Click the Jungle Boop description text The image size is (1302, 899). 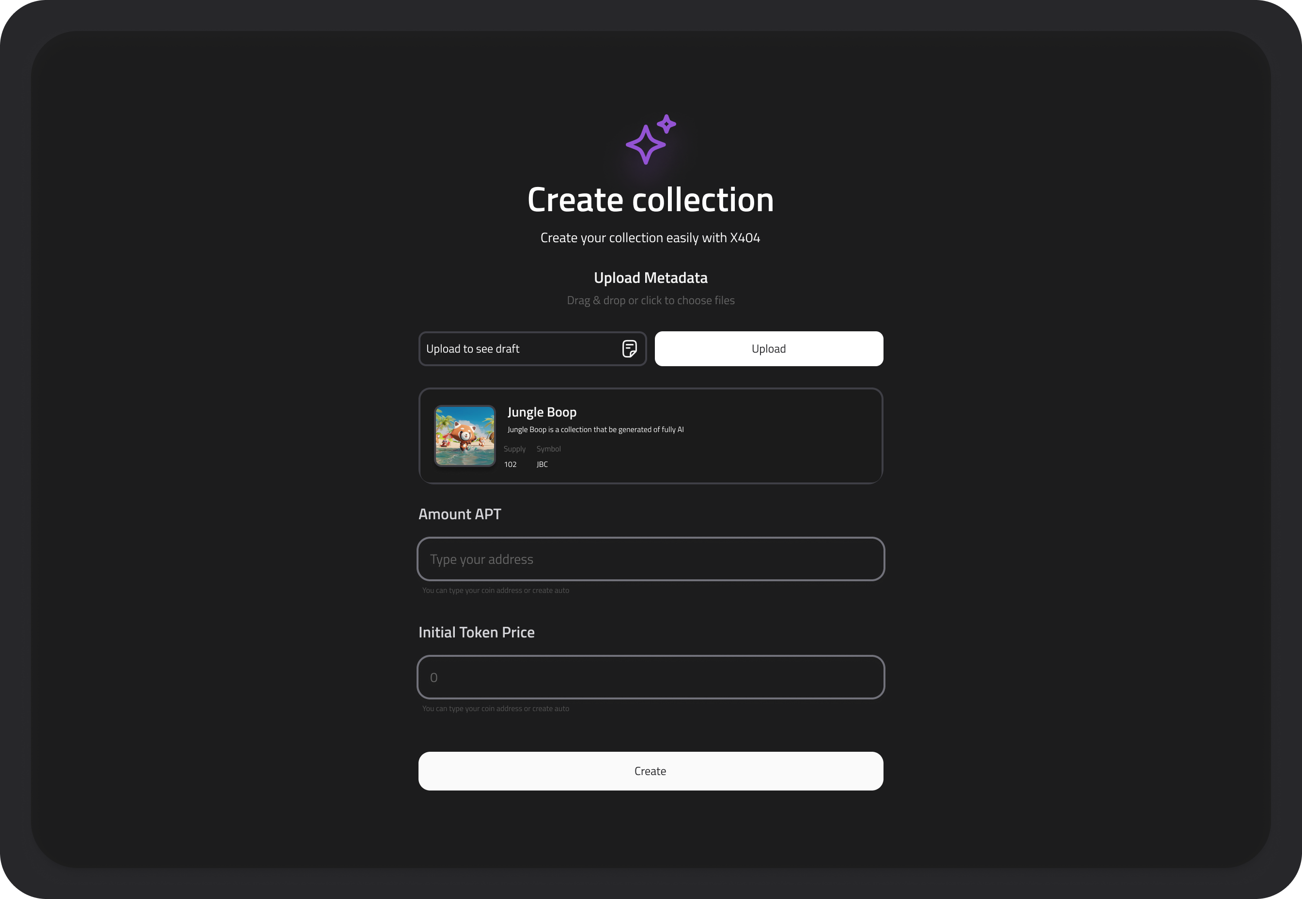(x=595, y=429)
